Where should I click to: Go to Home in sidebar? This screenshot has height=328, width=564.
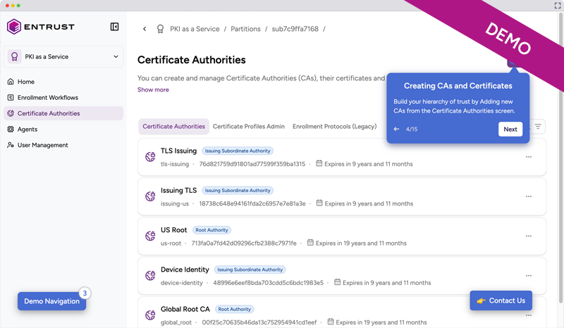(63, 82)
